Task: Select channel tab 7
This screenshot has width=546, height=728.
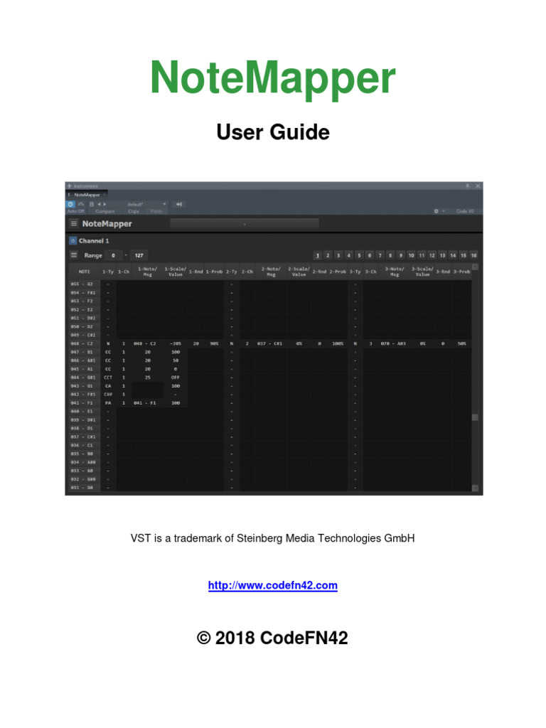Action: click(x=380, y=255)
